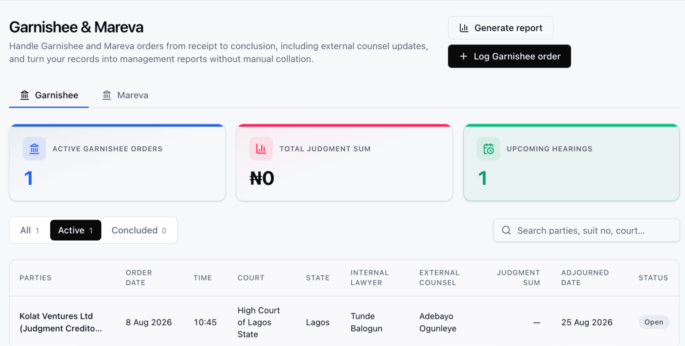Click the 25 Aug 2026 adjourned date

click(587, 322)
